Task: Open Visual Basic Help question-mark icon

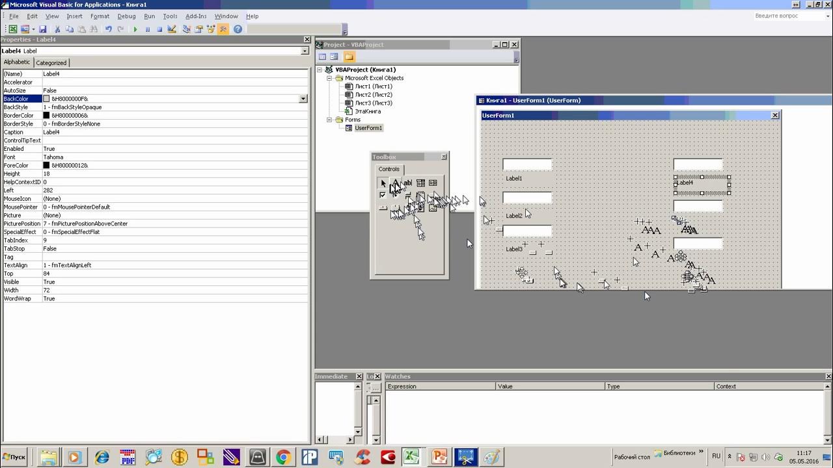Action: (x=238, y=29)
